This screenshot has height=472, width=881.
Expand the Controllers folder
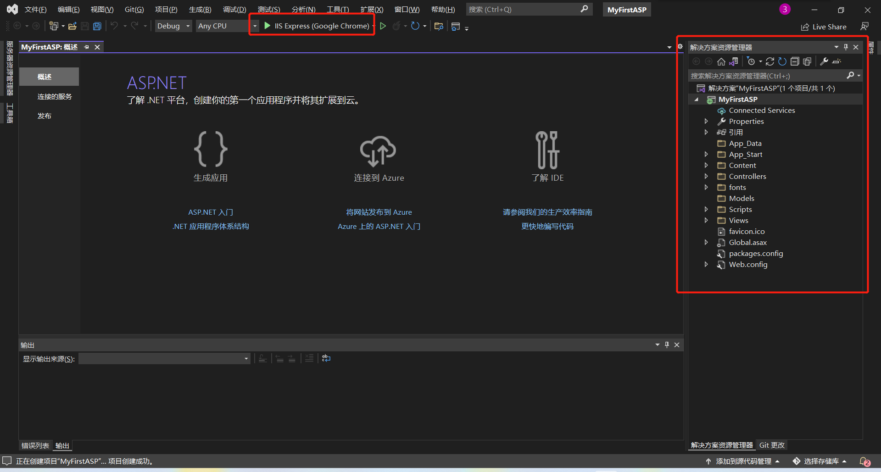(706, 176)
